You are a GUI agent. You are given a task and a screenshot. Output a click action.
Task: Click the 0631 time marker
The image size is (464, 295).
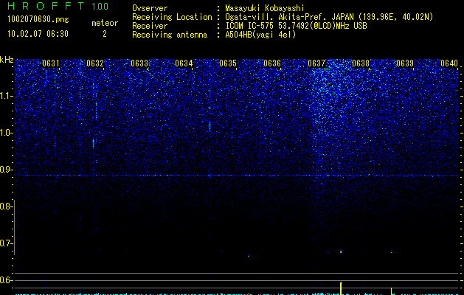tap(51, 63)
